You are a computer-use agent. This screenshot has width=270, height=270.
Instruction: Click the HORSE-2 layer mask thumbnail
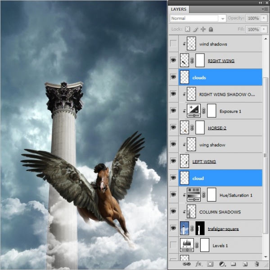200,127
